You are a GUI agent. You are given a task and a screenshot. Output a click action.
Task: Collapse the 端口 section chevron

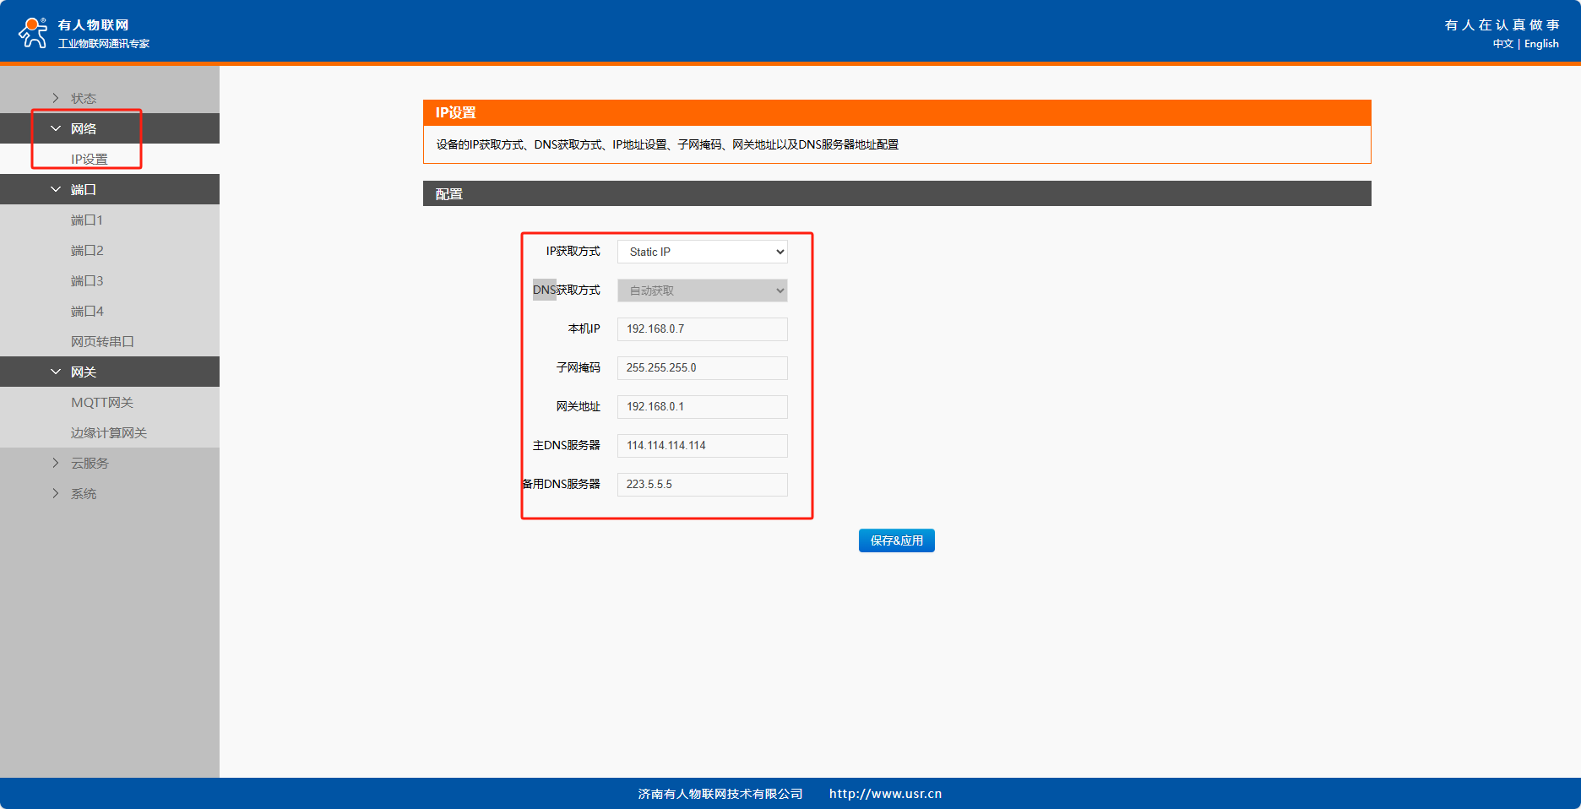(56, 189)
